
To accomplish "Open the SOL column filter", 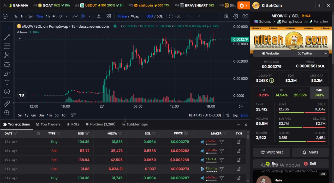I will tap(154, 133).
